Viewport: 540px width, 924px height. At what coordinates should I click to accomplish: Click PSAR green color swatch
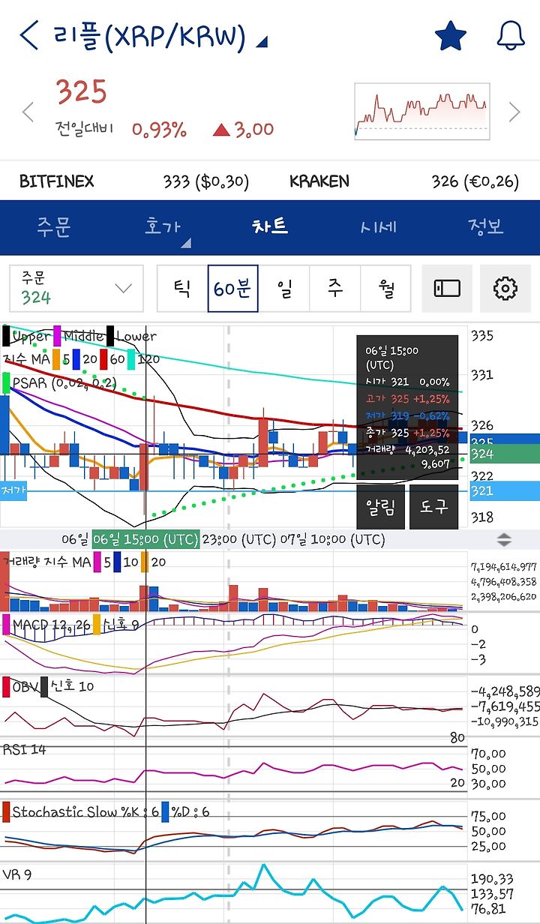[6, 383]
